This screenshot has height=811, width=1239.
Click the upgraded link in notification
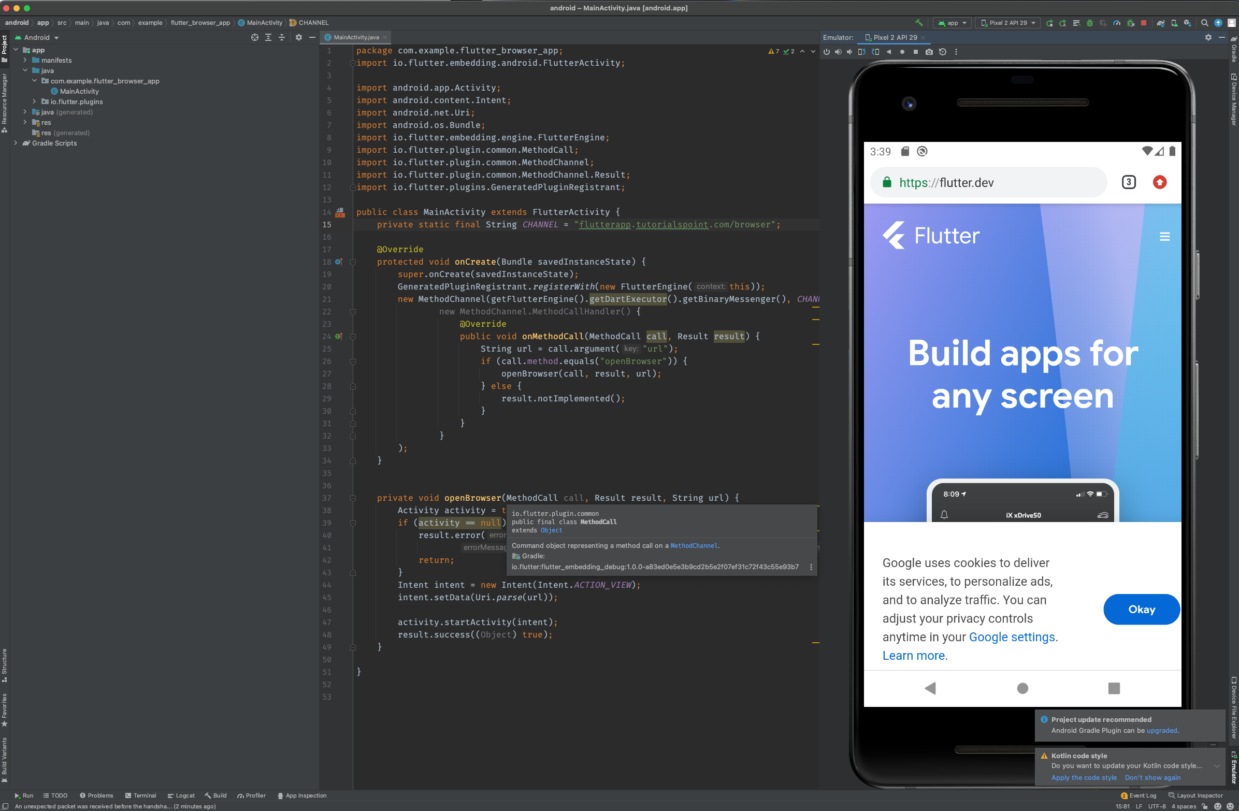coord(1161,730)
